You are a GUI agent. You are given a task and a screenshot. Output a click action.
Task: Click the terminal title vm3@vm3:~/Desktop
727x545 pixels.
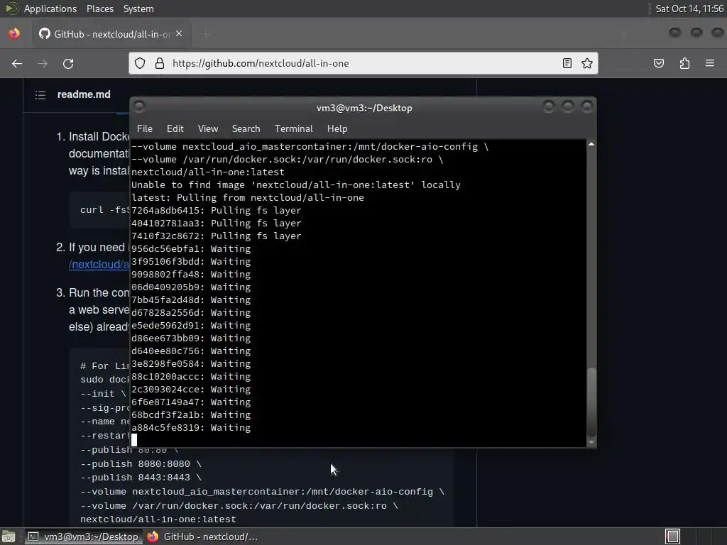(364, 108)
